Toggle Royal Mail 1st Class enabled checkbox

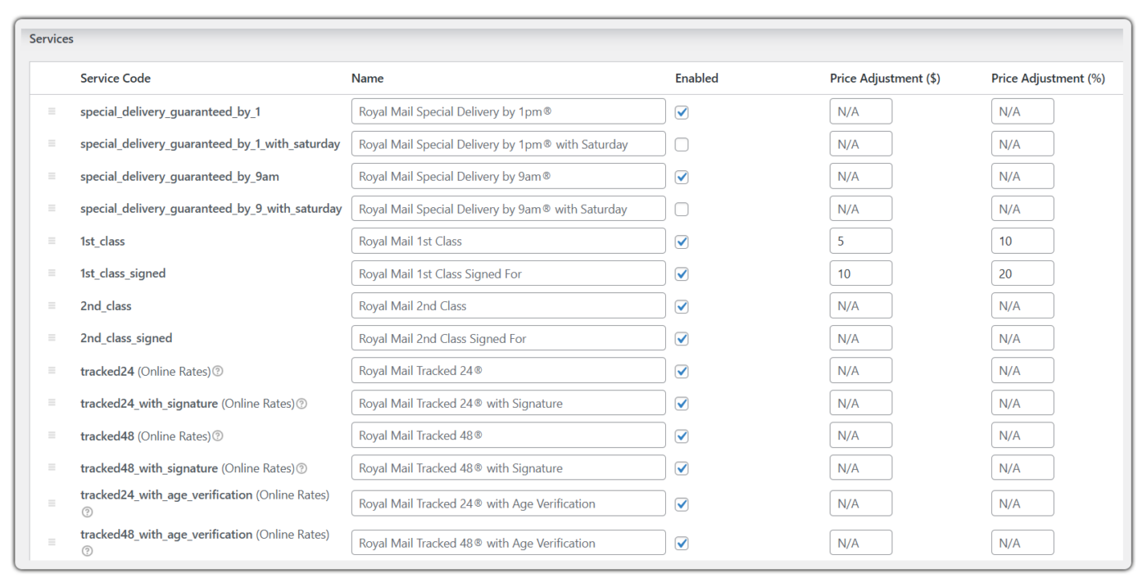coord(682,242)
